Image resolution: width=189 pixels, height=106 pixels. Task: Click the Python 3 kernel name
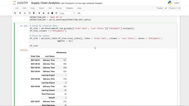tap(173, 8)
